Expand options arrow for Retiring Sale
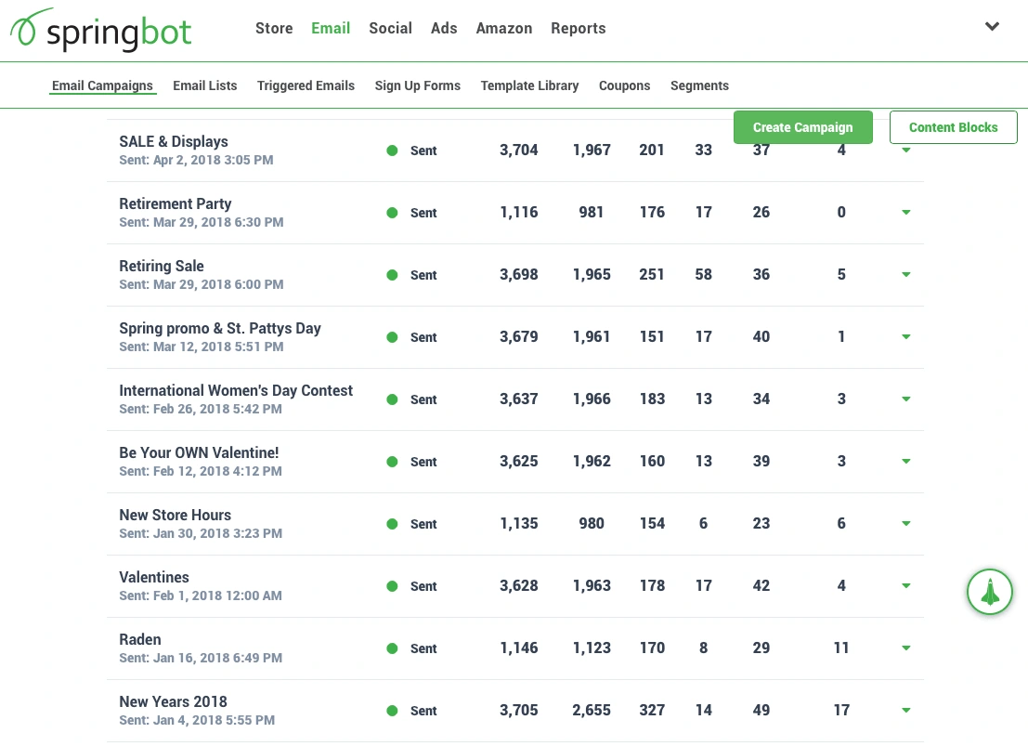This screenshot has width=1028, height=746. [x=905, y=275]
